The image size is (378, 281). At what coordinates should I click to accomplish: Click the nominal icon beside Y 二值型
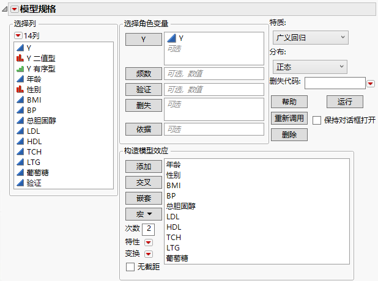click(20, 58)
